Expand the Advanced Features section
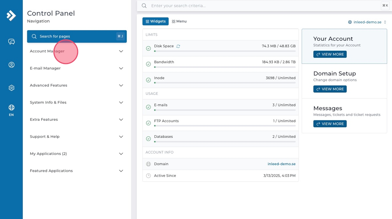 [77, 85]
